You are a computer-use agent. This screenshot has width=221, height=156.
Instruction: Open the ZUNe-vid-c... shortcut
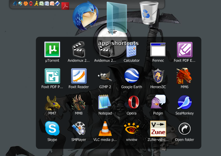158,129
